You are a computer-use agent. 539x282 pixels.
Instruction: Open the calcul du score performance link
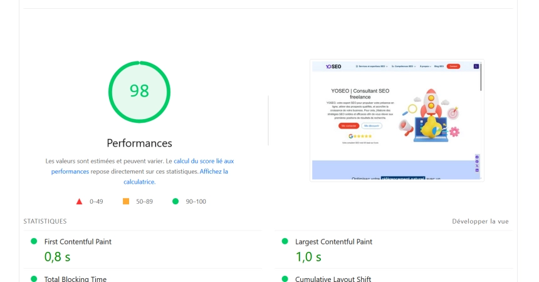tap(204, 161)
